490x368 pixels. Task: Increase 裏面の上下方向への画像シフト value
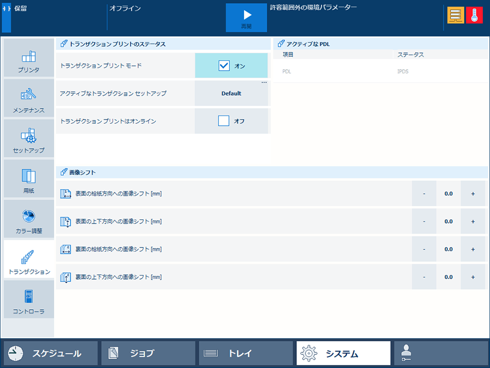click(473, 277)
